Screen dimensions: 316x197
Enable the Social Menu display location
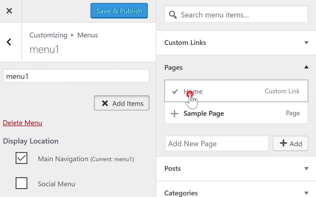point(22,183)
